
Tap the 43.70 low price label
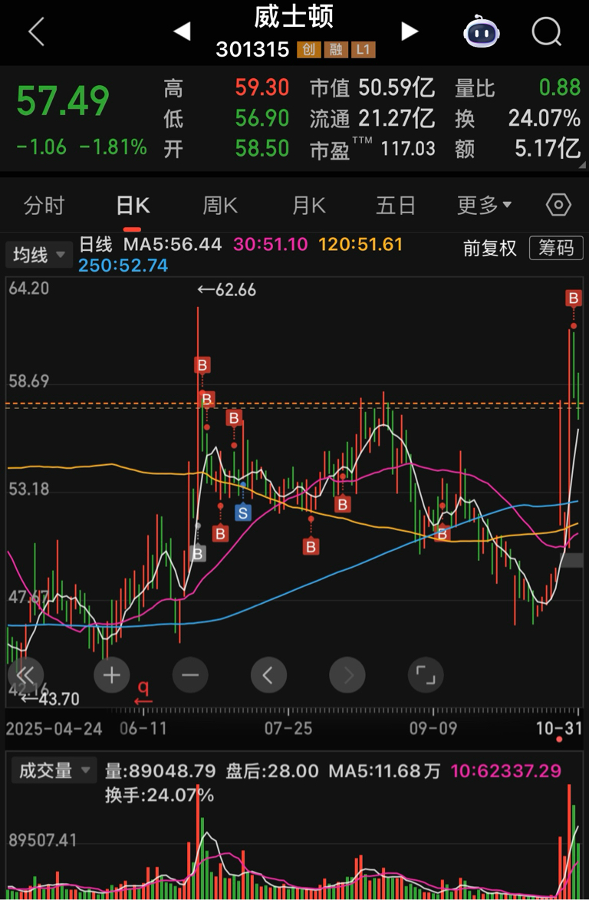50,699
